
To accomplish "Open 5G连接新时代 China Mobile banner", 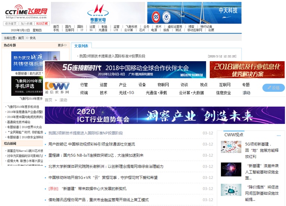I will [125, 70].
